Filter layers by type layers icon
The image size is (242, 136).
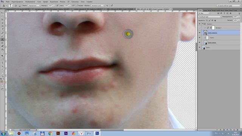click(x=224, y=13)
